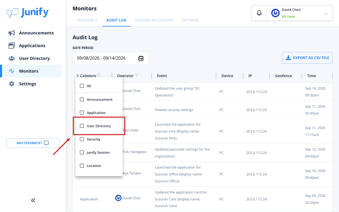
Task: Click the Applications window icon
Action: (x=12, y=46)
